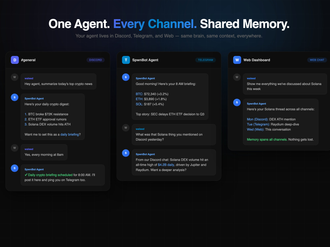Click the 'Wed (Web):' link
Image resolution: width=330 pixels, height=247 pixels.
click(255, 129)
